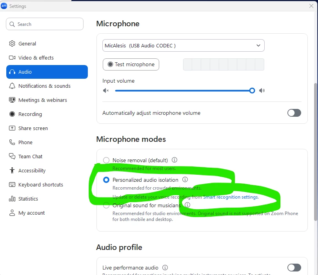The image size is (318, 275).
Task: Click the muted speaker icon by Input volume
Action: click(106, 90)
